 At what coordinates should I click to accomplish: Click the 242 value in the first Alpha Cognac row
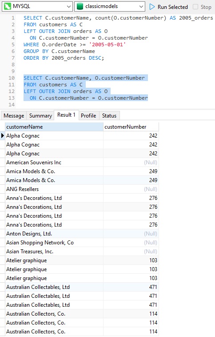click(x=153, y=136)
